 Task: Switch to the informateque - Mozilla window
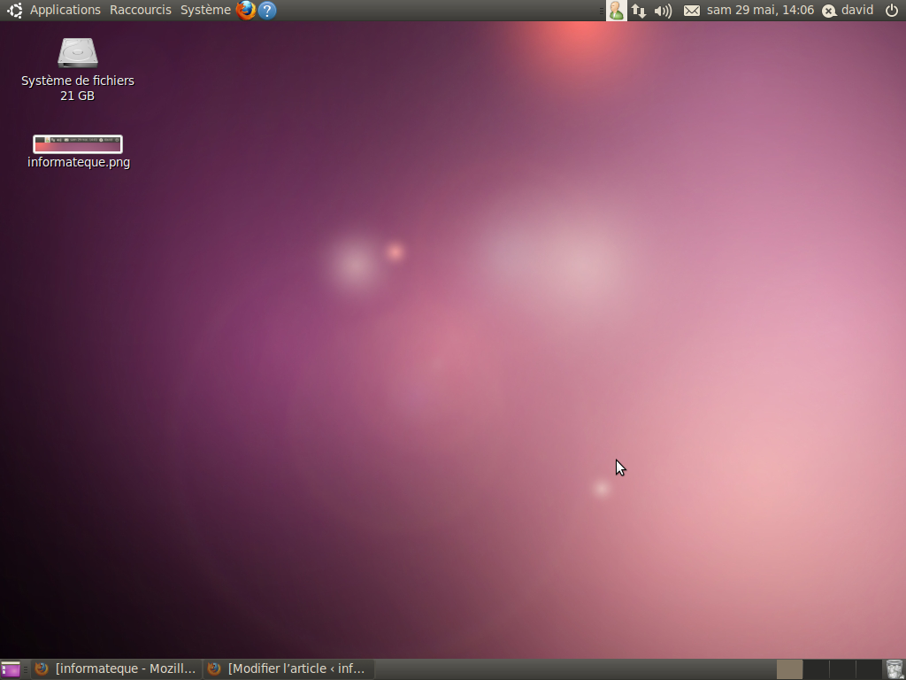click(x=116, y=669)
